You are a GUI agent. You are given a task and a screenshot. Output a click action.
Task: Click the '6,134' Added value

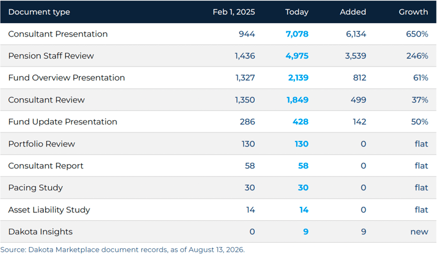356,34
